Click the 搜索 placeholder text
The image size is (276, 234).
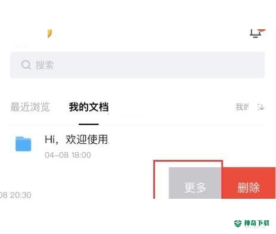pos(45,65)
